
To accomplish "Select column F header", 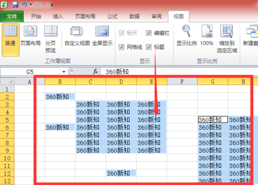I will pos(182,82).
